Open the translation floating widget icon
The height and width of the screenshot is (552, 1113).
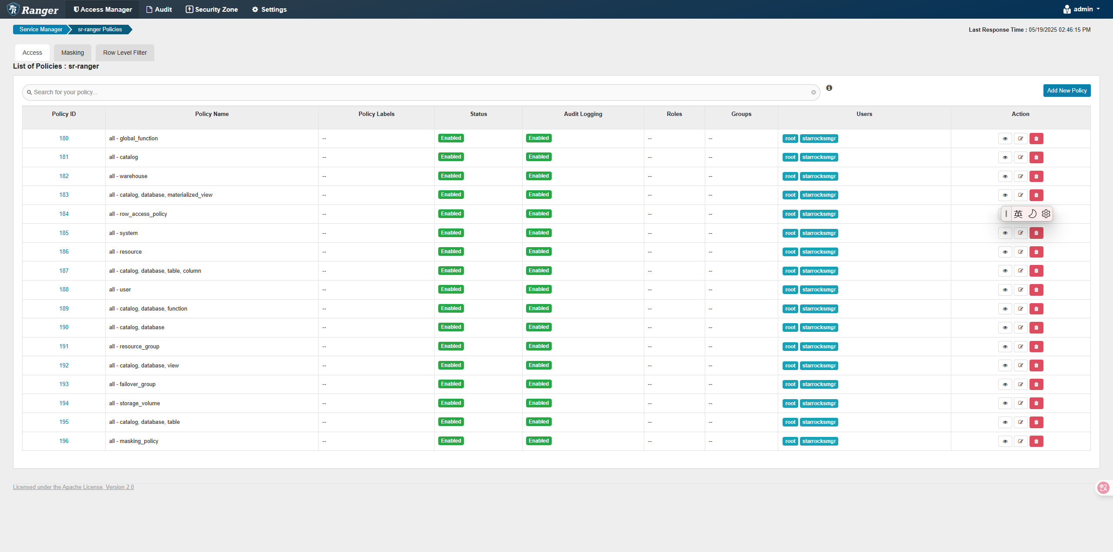(1103, 488)
